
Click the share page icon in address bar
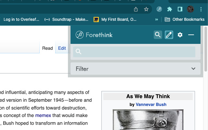click(x=136, y=9)
